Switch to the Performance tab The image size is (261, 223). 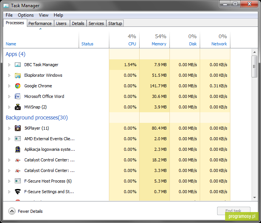(40, 23)
